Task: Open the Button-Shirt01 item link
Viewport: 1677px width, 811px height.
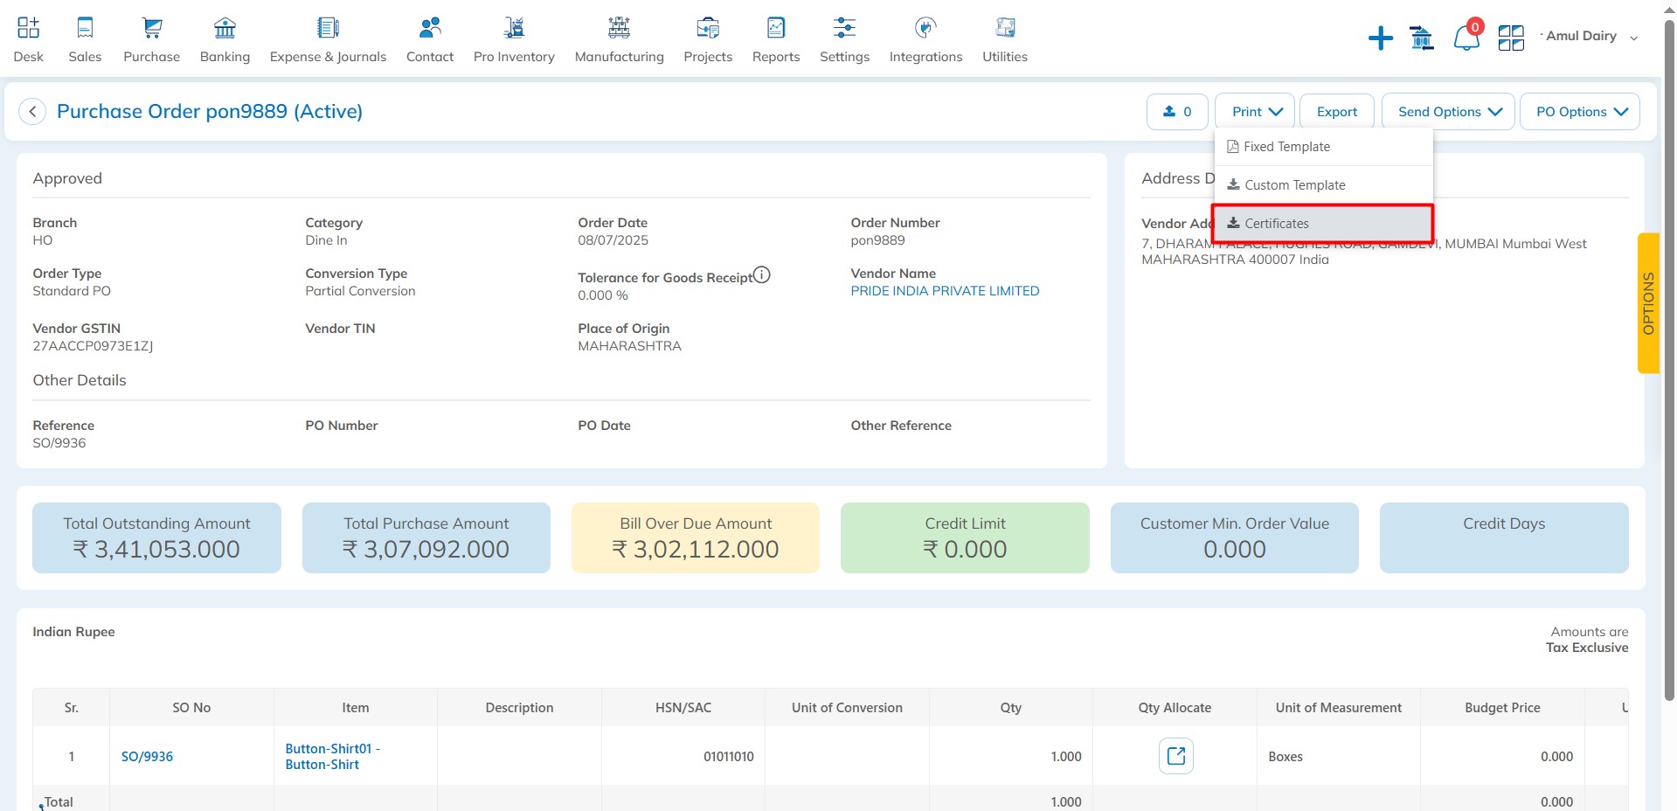Action: [333, 757]
